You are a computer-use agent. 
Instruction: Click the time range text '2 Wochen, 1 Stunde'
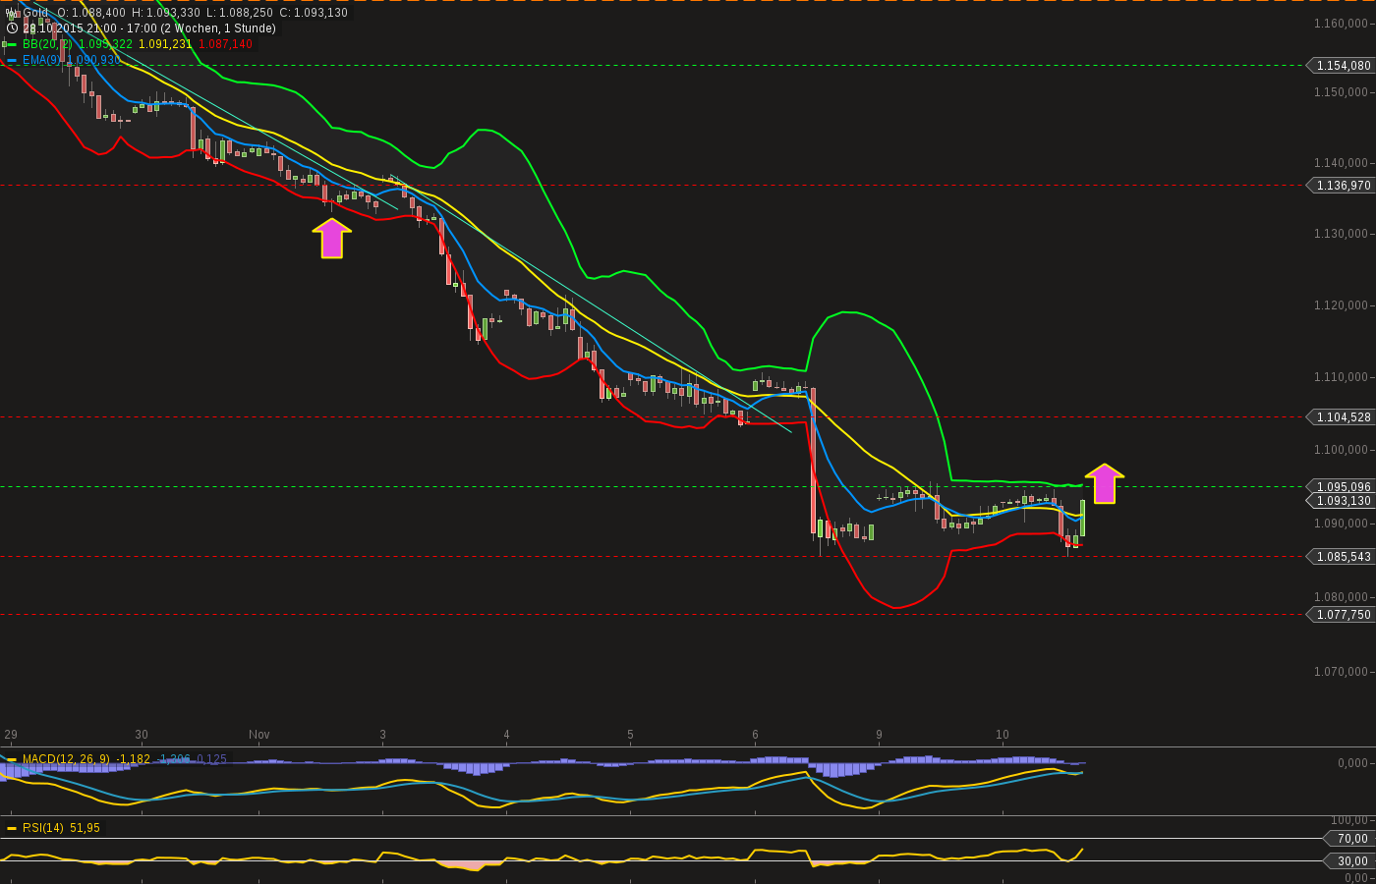coord(218,28)
